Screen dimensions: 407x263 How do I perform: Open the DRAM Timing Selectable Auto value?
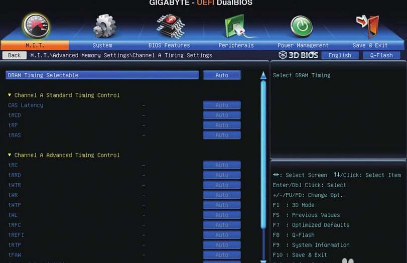click(222, 75)
